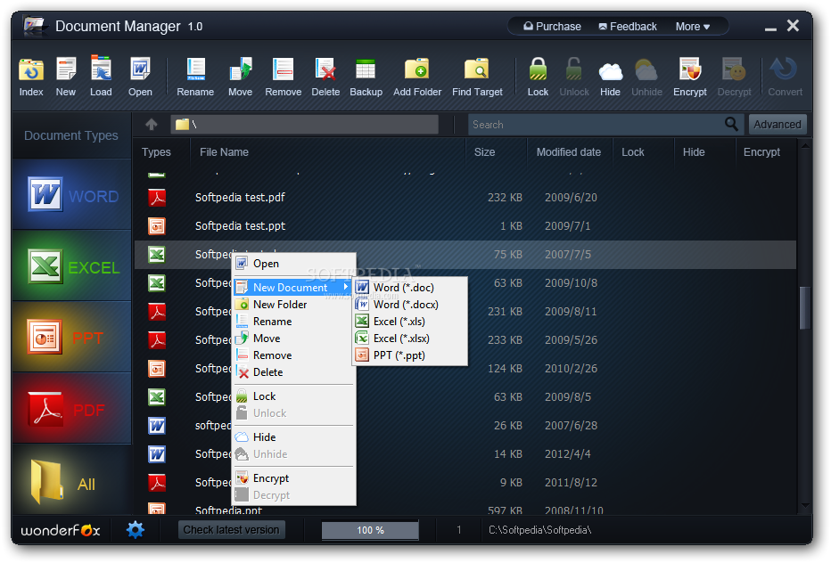Click the vertical scrollbar thumb
The height and width of the screenshot is (563, 831).
click(x=805, y=307)
